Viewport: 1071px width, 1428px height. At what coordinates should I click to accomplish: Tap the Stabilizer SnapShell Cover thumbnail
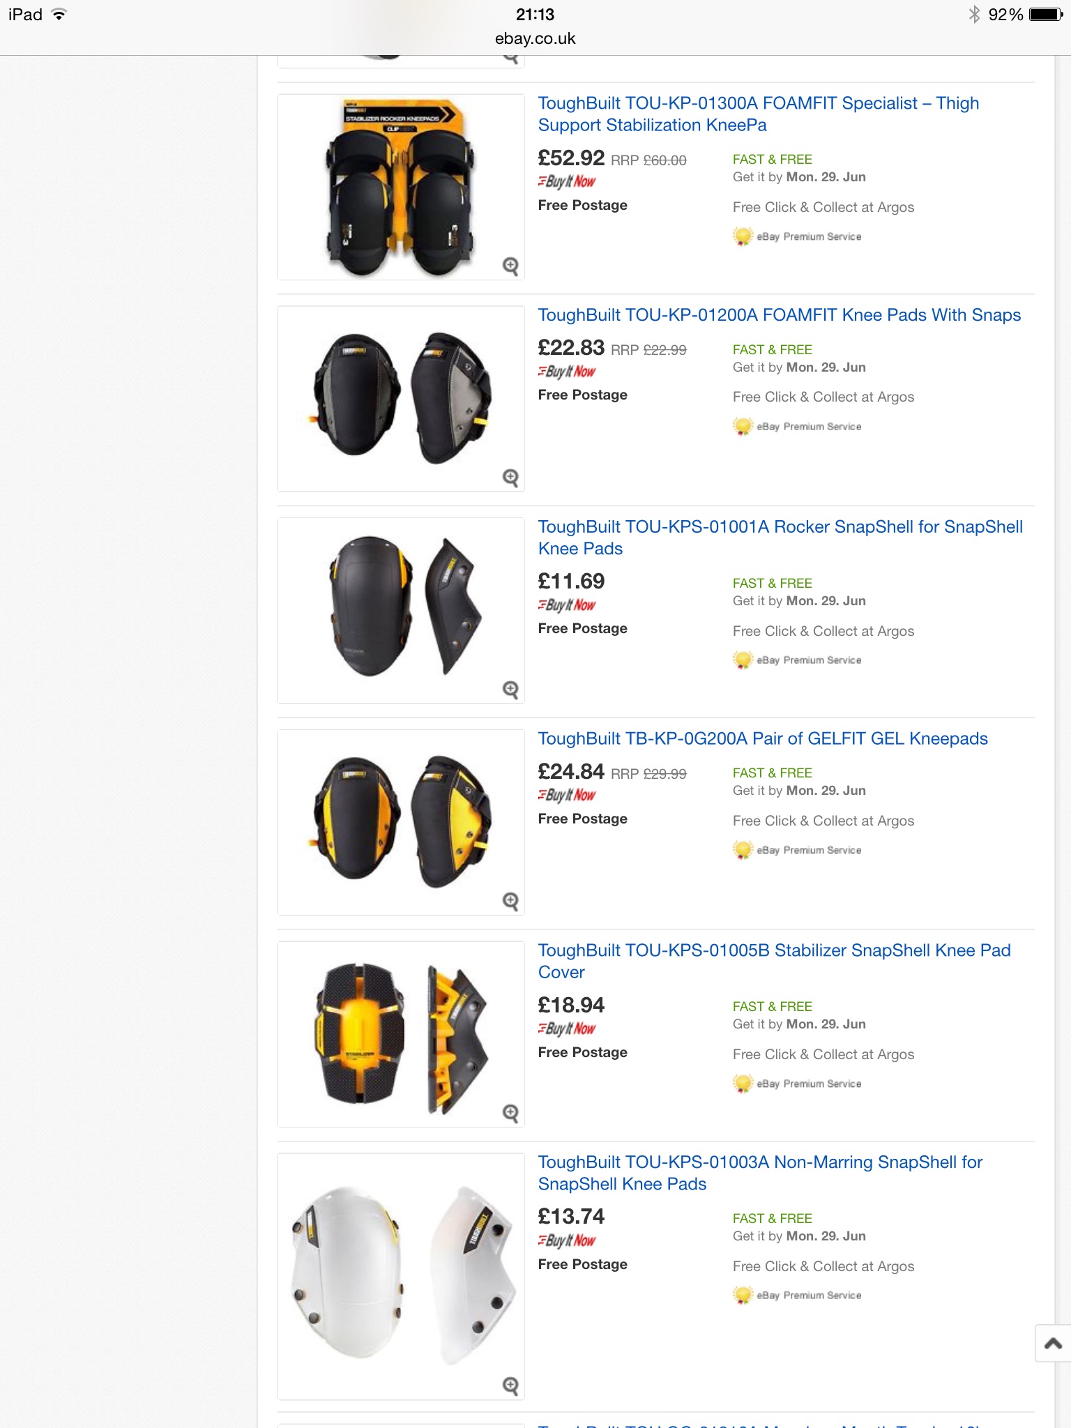(x=401, y=1034)
